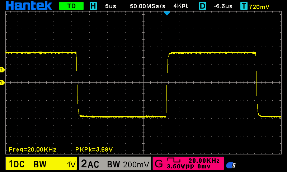Screen dimensions: 287x172
Task: Click the cyan T trigger level icon
Action: click(x=244, y=6)
